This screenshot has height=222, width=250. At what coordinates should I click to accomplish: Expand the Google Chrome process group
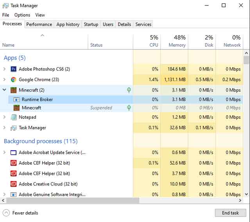click(x=4, y=79)
